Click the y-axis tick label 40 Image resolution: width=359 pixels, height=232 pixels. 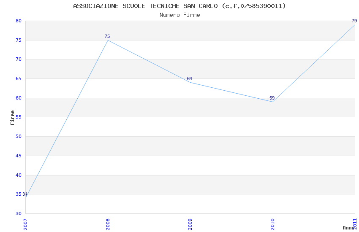coord(19,175)
